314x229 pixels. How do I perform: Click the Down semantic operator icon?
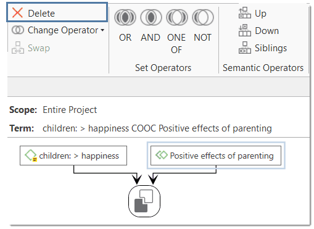tap(245, 30)
